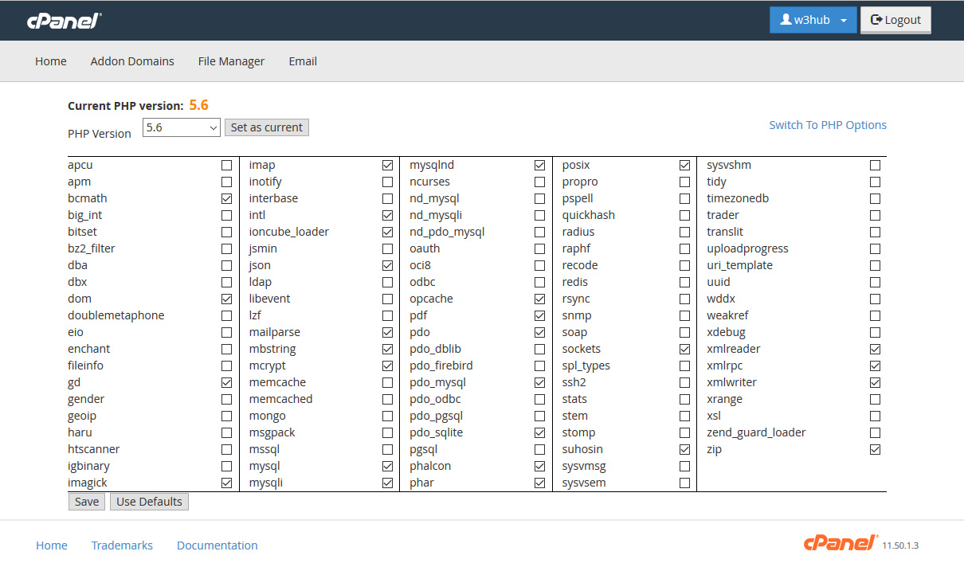Enable the apcu extension checkbox
The image size is (964, 567).
[227, 166]
